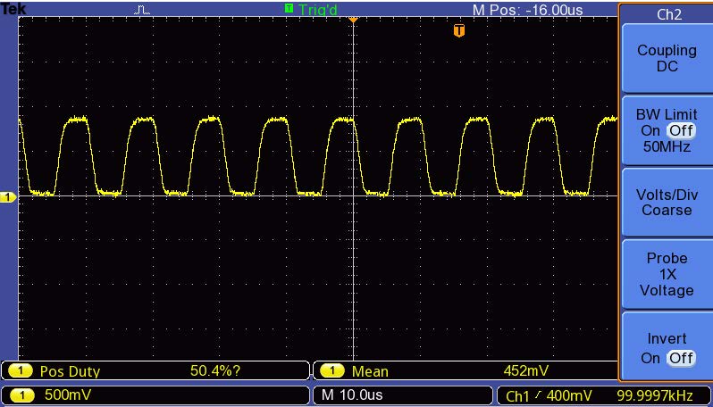The height and width of the screenshot is (407, 713).
Task: Click the 452mV Mean measurement value
Action: (x=525, y=371)
